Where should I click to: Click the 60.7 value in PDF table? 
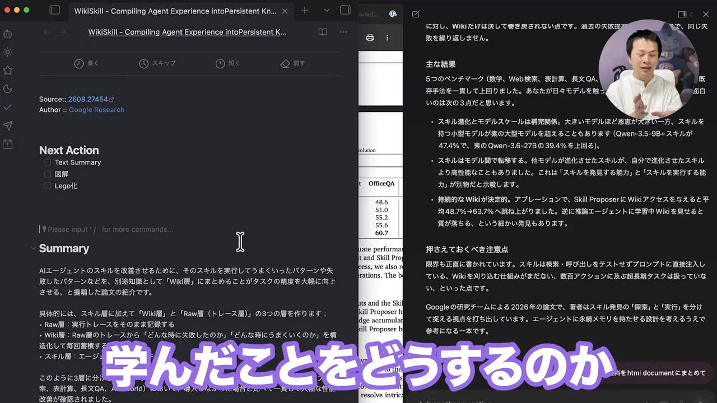click(381, 233)
